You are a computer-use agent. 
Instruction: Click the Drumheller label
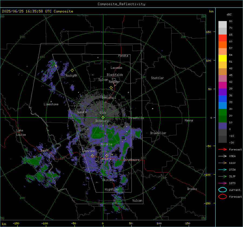coord(158,133)
